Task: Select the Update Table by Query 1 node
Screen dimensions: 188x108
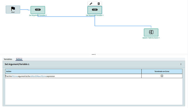Action: tap(151, 32)
